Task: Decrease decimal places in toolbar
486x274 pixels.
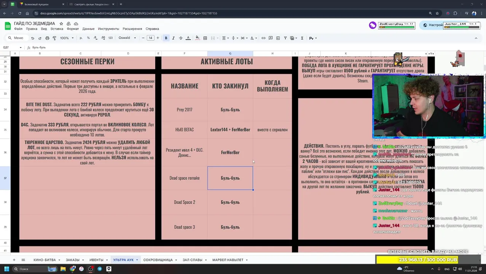Action: (x=96, y=38)
